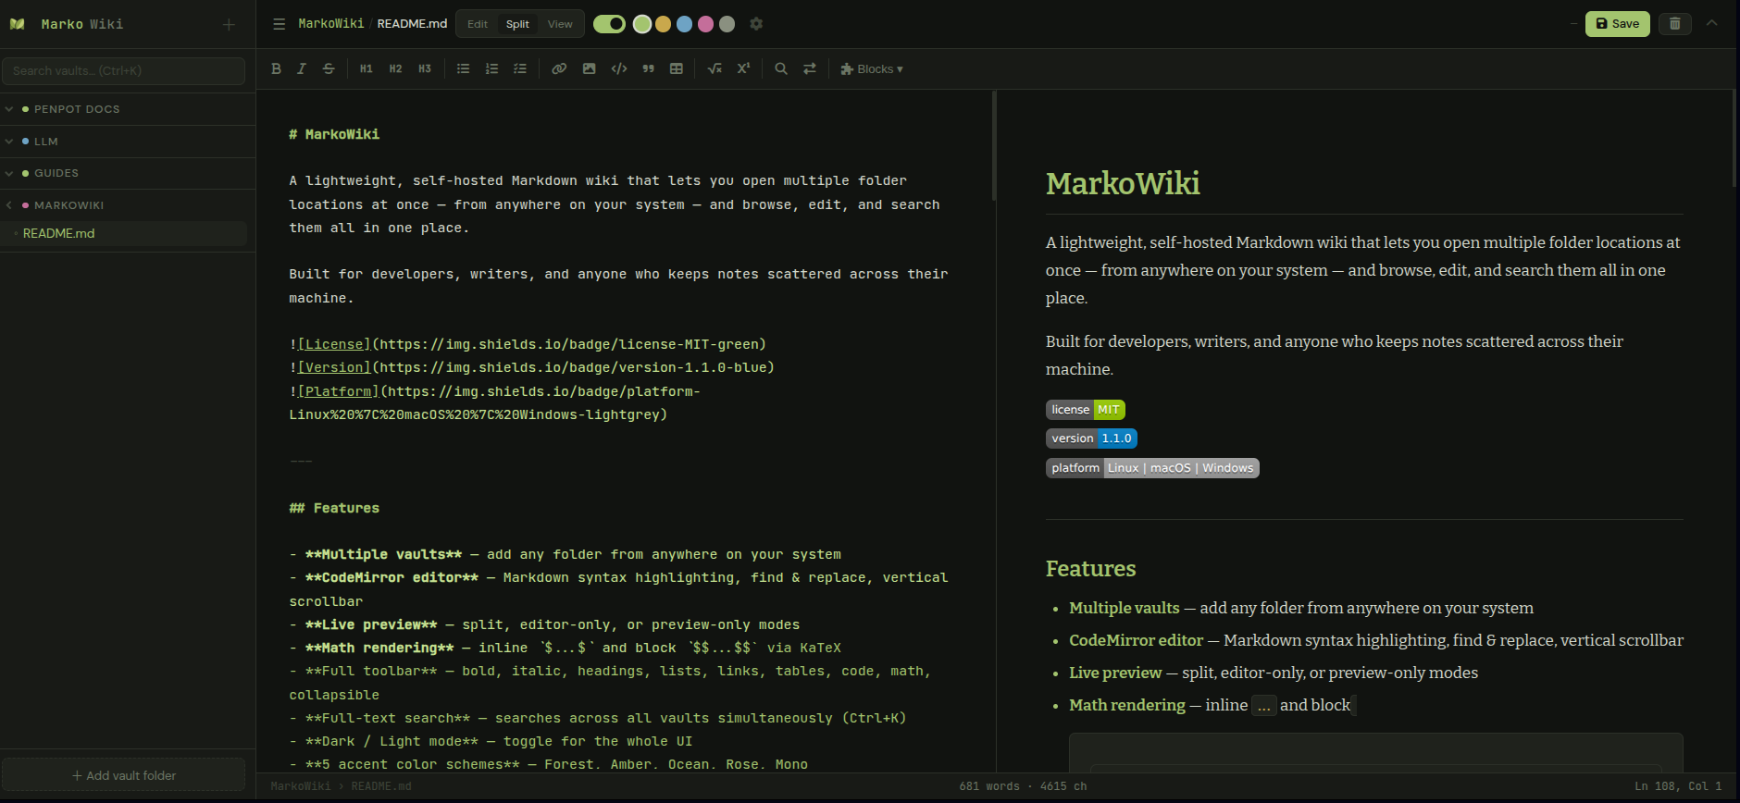This screenshot has width=1740, height=803.
Task: Click the status bar path 'MarkoWiki > README.md'
Action: point(341,786)
